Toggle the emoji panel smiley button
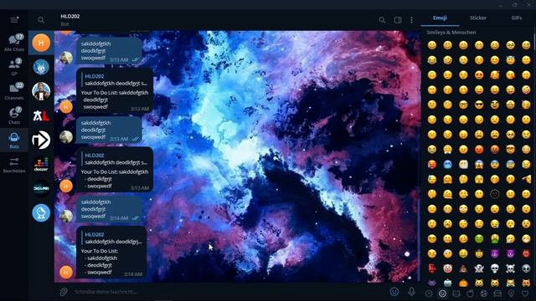This screenshot has height=301, width=536. click(394, 292)
